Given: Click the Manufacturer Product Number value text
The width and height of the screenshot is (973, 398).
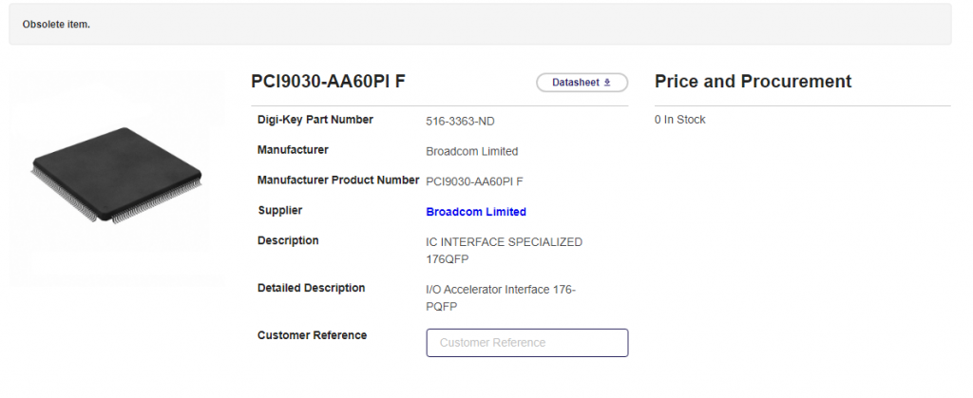Looking at the screenshot, I should 474,181.
